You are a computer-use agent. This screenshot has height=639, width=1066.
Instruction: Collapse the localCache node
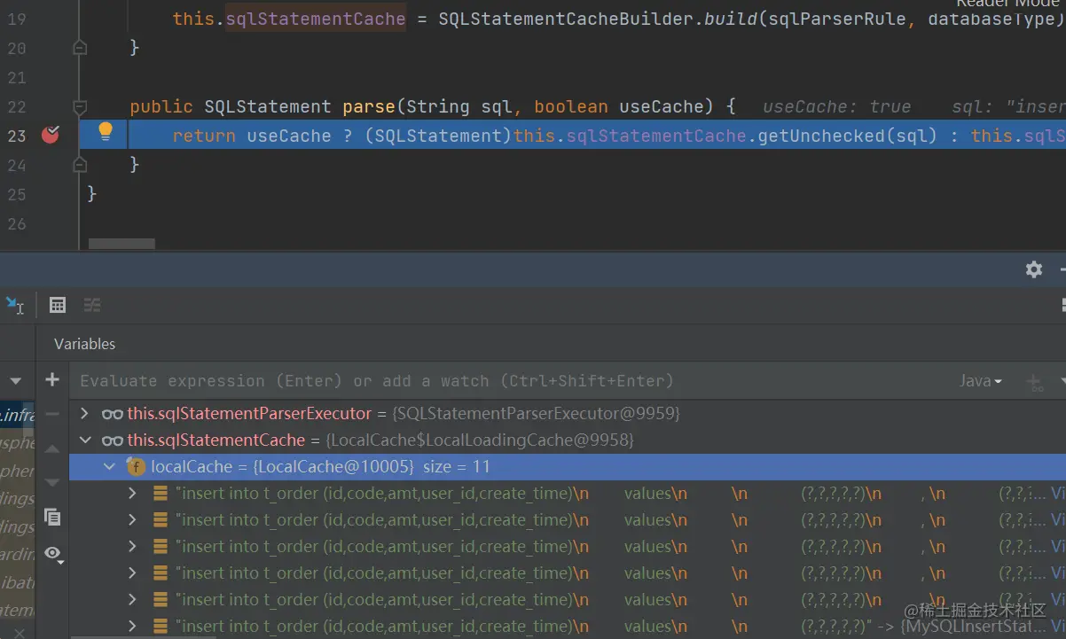click(x=109, y=467)
